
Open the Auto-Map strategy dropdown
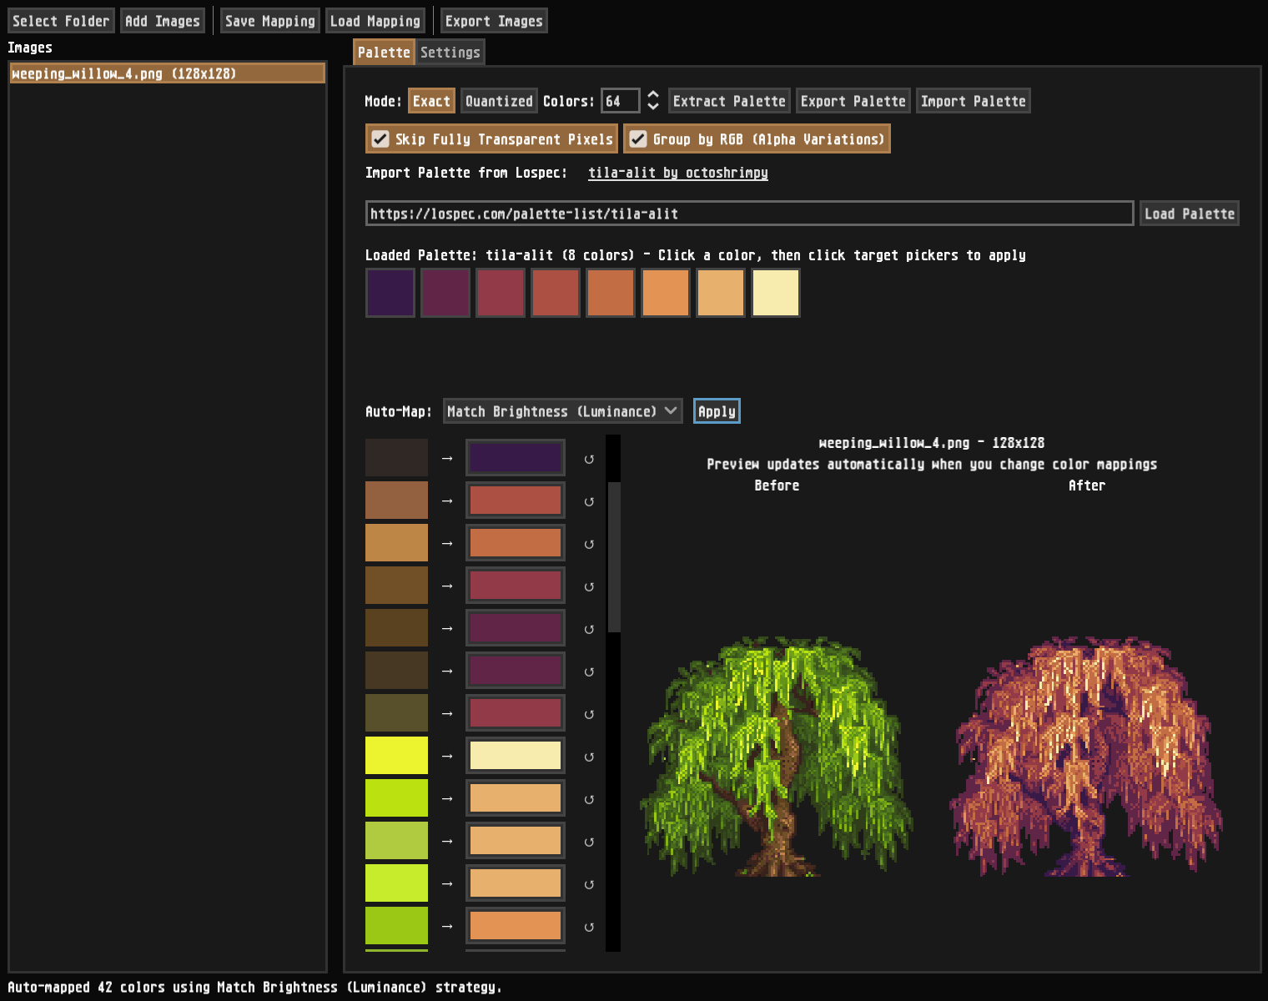point(562,411)
